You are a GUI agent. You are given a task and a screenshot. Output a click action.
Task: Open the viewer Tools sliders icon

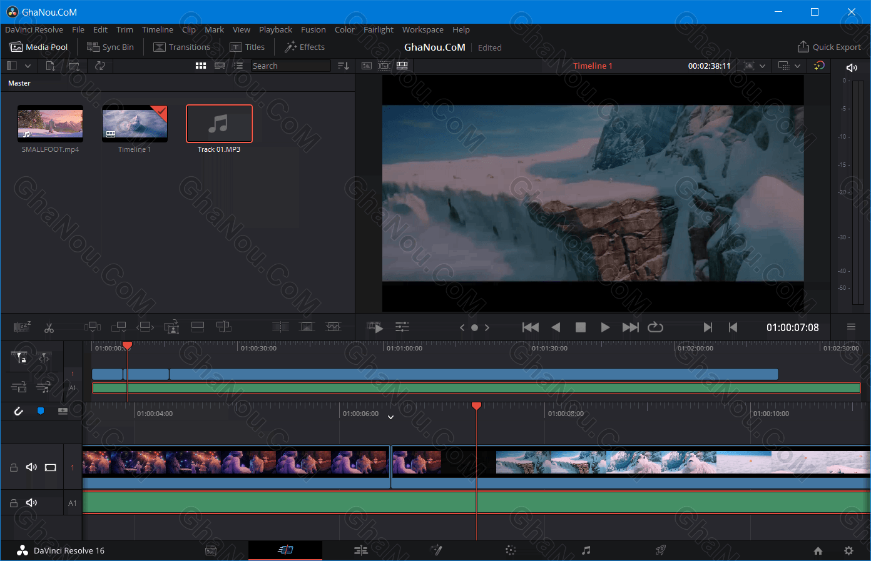402,327
